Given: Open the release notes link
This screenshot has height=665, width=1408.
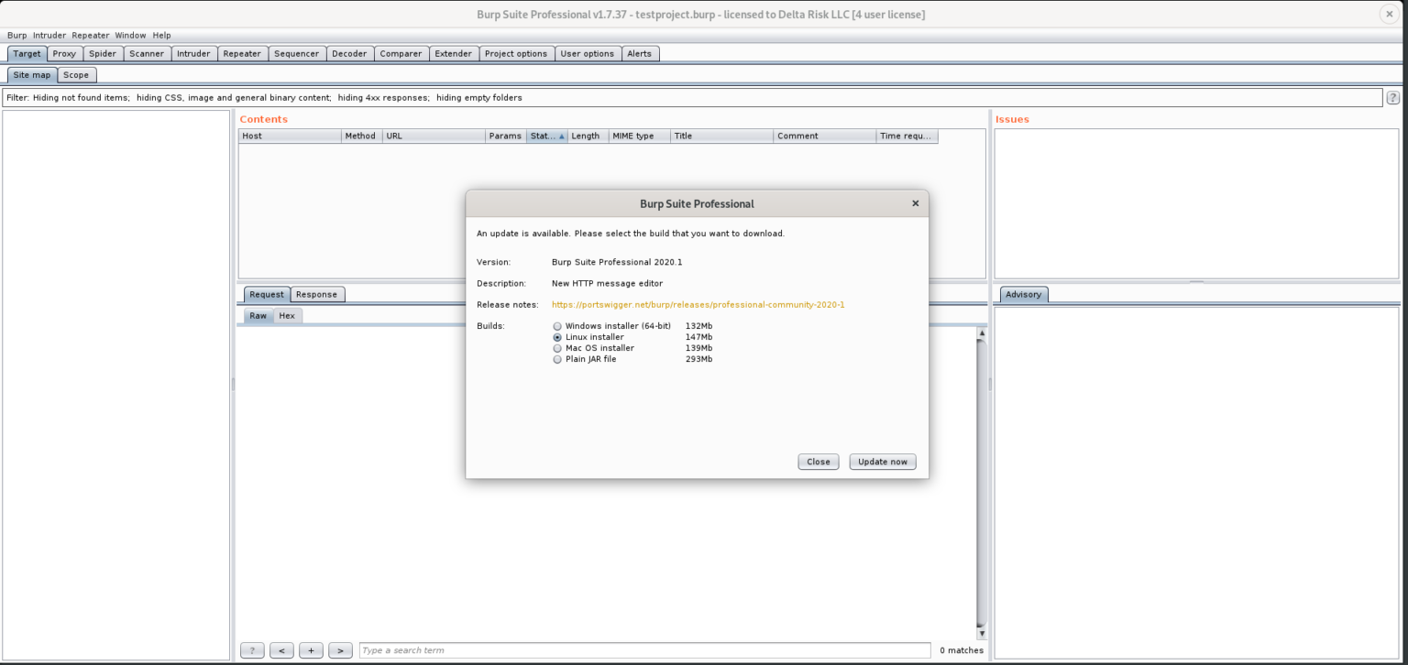Looking at the screenshot, I should [697, 304].
